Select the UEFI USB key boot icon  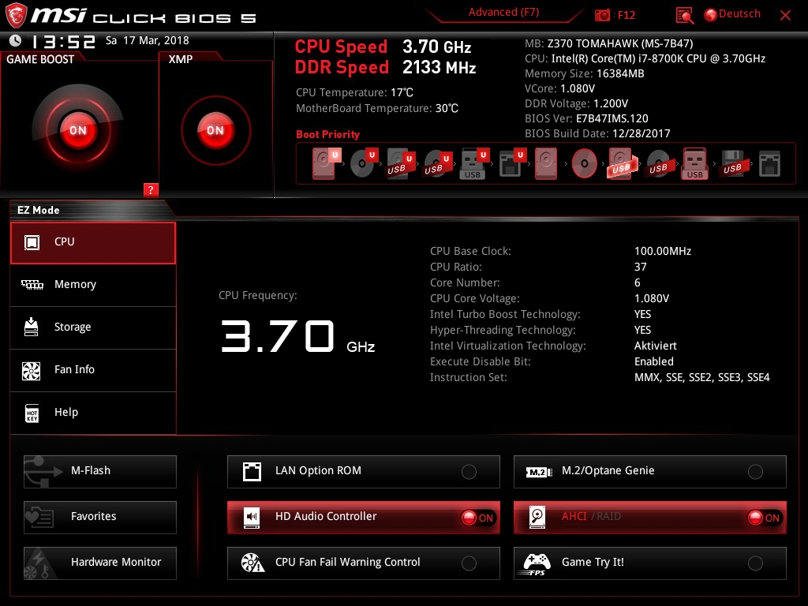point(473,163)
